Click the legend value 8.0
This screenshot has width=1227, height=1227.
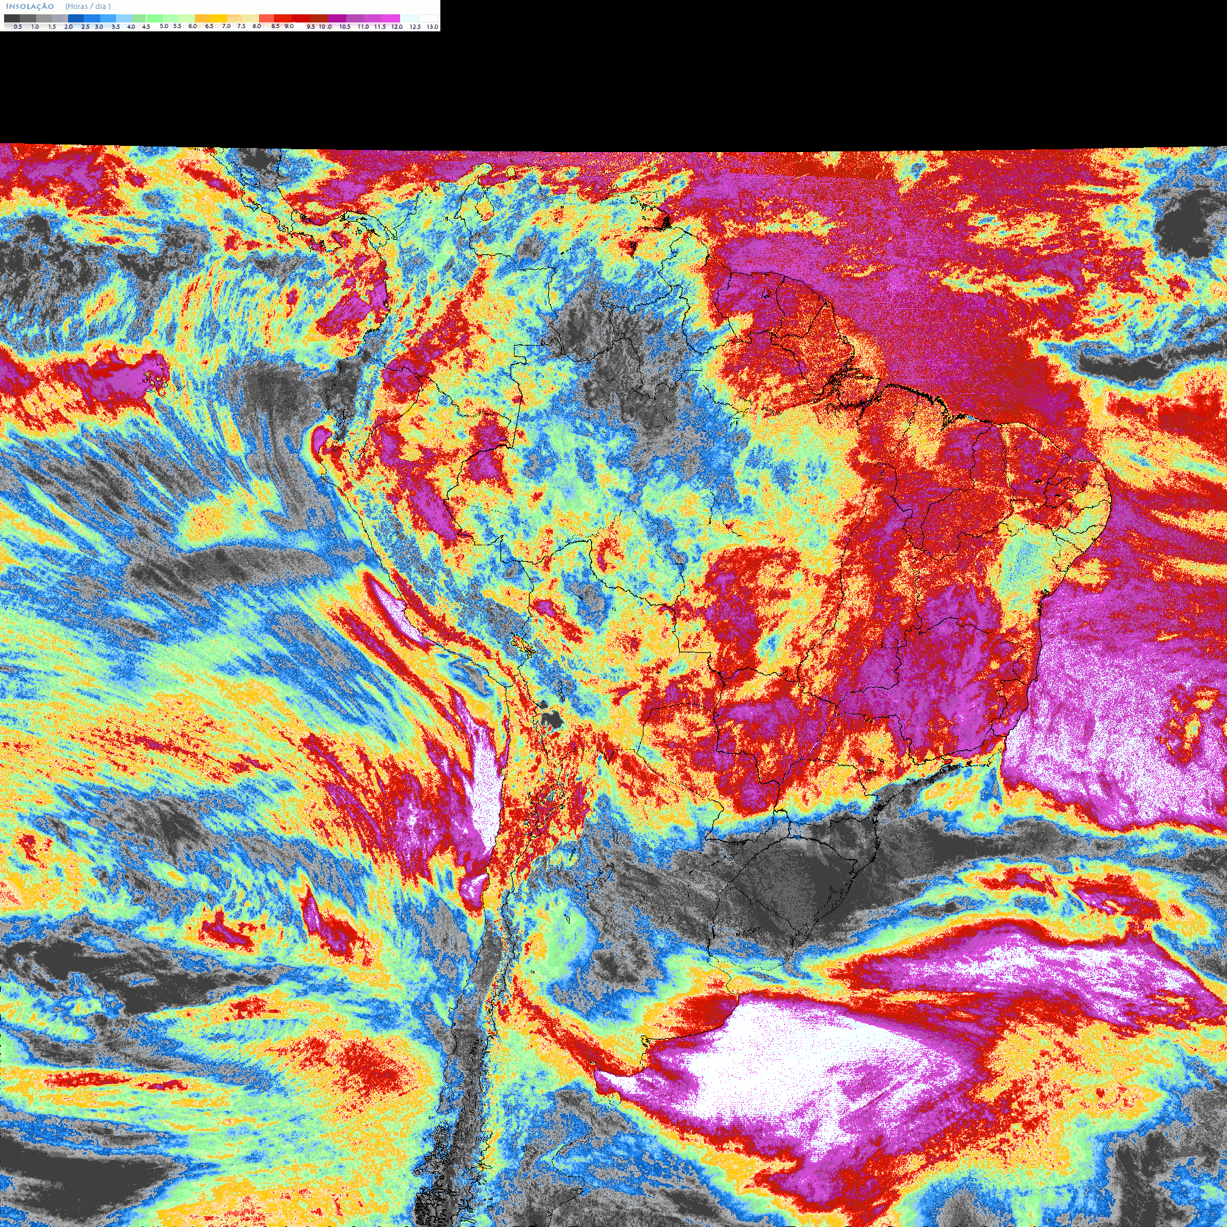[256, 26]
